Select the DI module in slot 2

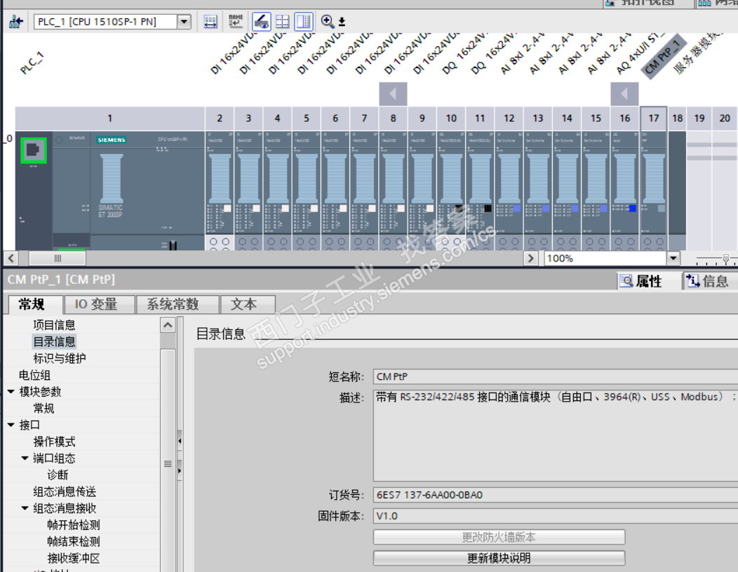(220, 191)
